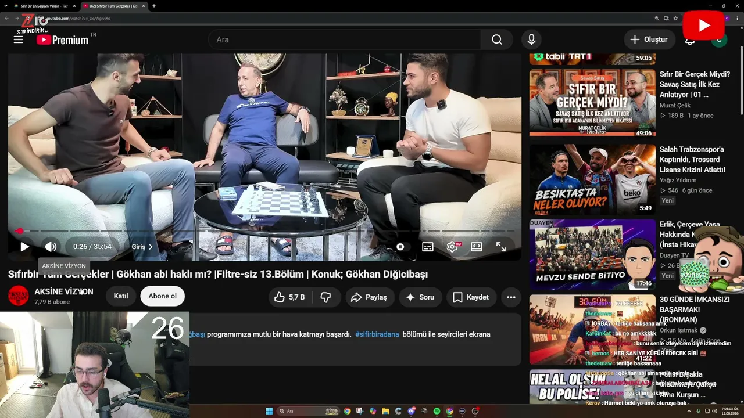Open 'Salah Trabzonspor'a Kaptırıldı' video title
The height and width of the screenshot is (418, 744).
coord(693,160)
